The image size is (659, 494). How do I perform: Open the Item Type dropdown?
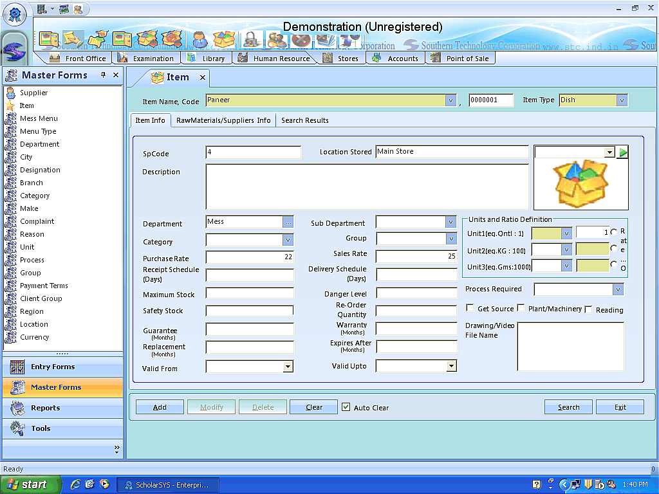coord(622,100)
